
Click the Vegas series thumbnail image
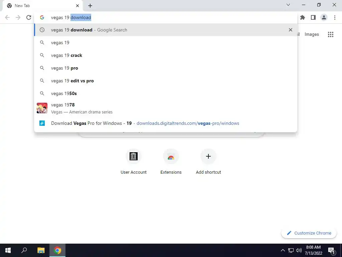[x=42, y=108]
